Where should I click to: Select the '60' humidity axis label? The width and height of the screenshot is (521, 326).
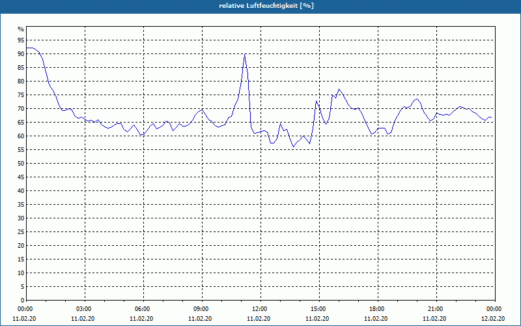[x=21, y=136]
